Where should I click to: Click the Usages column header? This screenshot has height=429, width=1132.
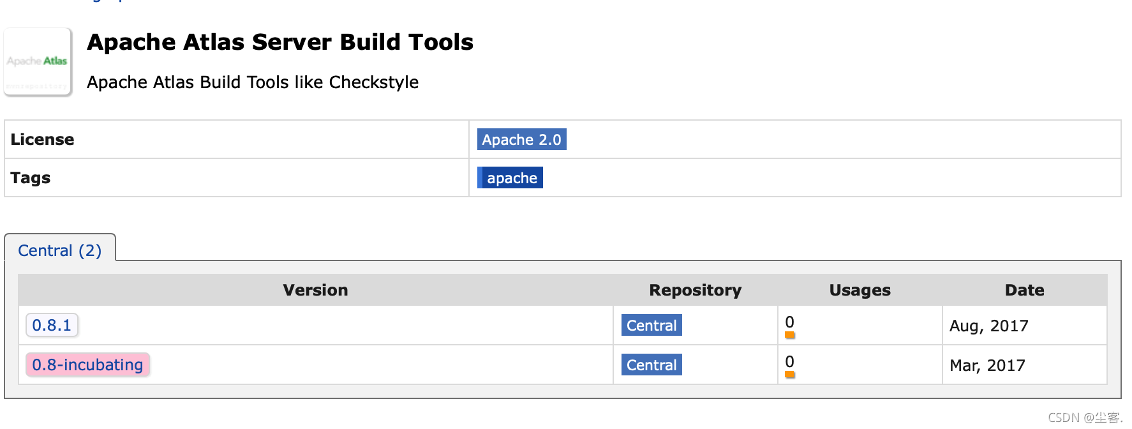pyautogui.click(x=860, y=290)
